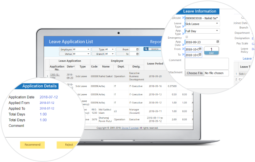Click leave period 2018-09-20 cell
Screen dimensions: 255x162
coord(155,76)
